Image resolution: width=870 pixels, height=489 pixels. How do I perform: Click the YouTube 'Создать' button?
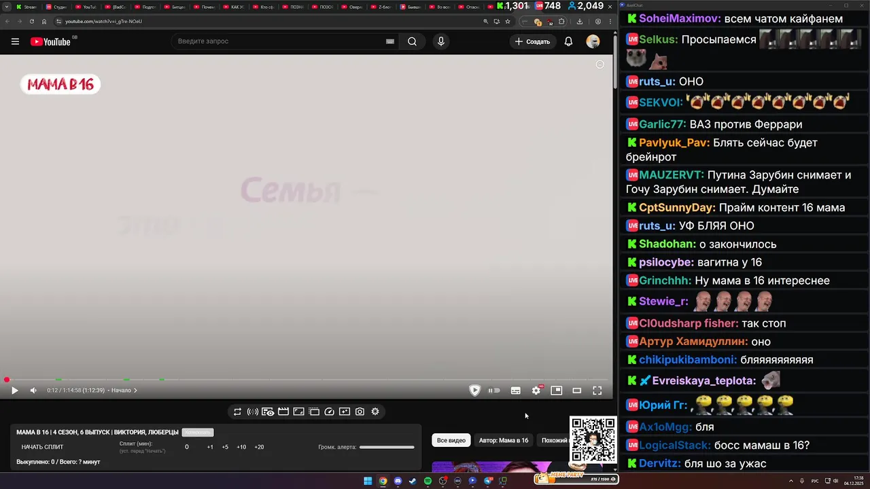532,41
